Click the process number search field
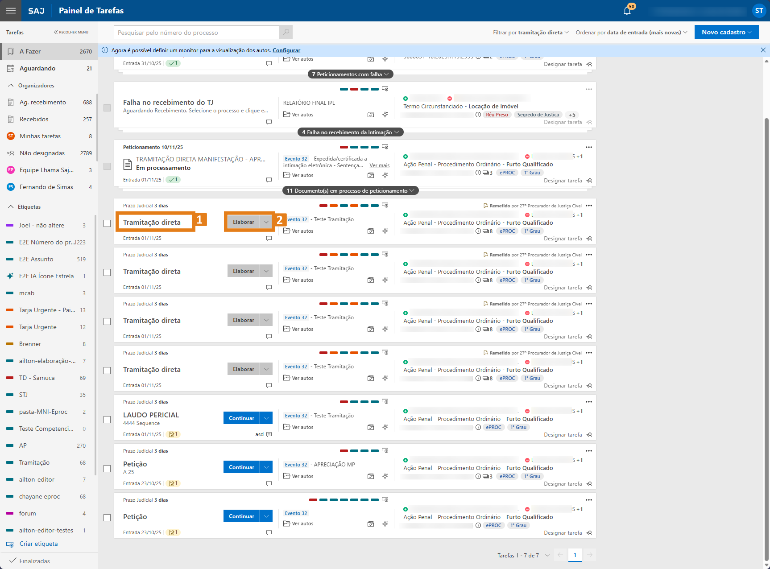The width and height of the screenshot is (770, 569). 196,33
